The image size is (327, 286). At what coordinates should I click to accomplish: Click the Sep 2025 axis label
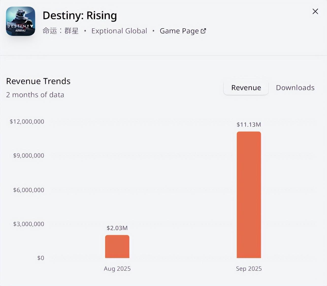(x=249, y=269)
